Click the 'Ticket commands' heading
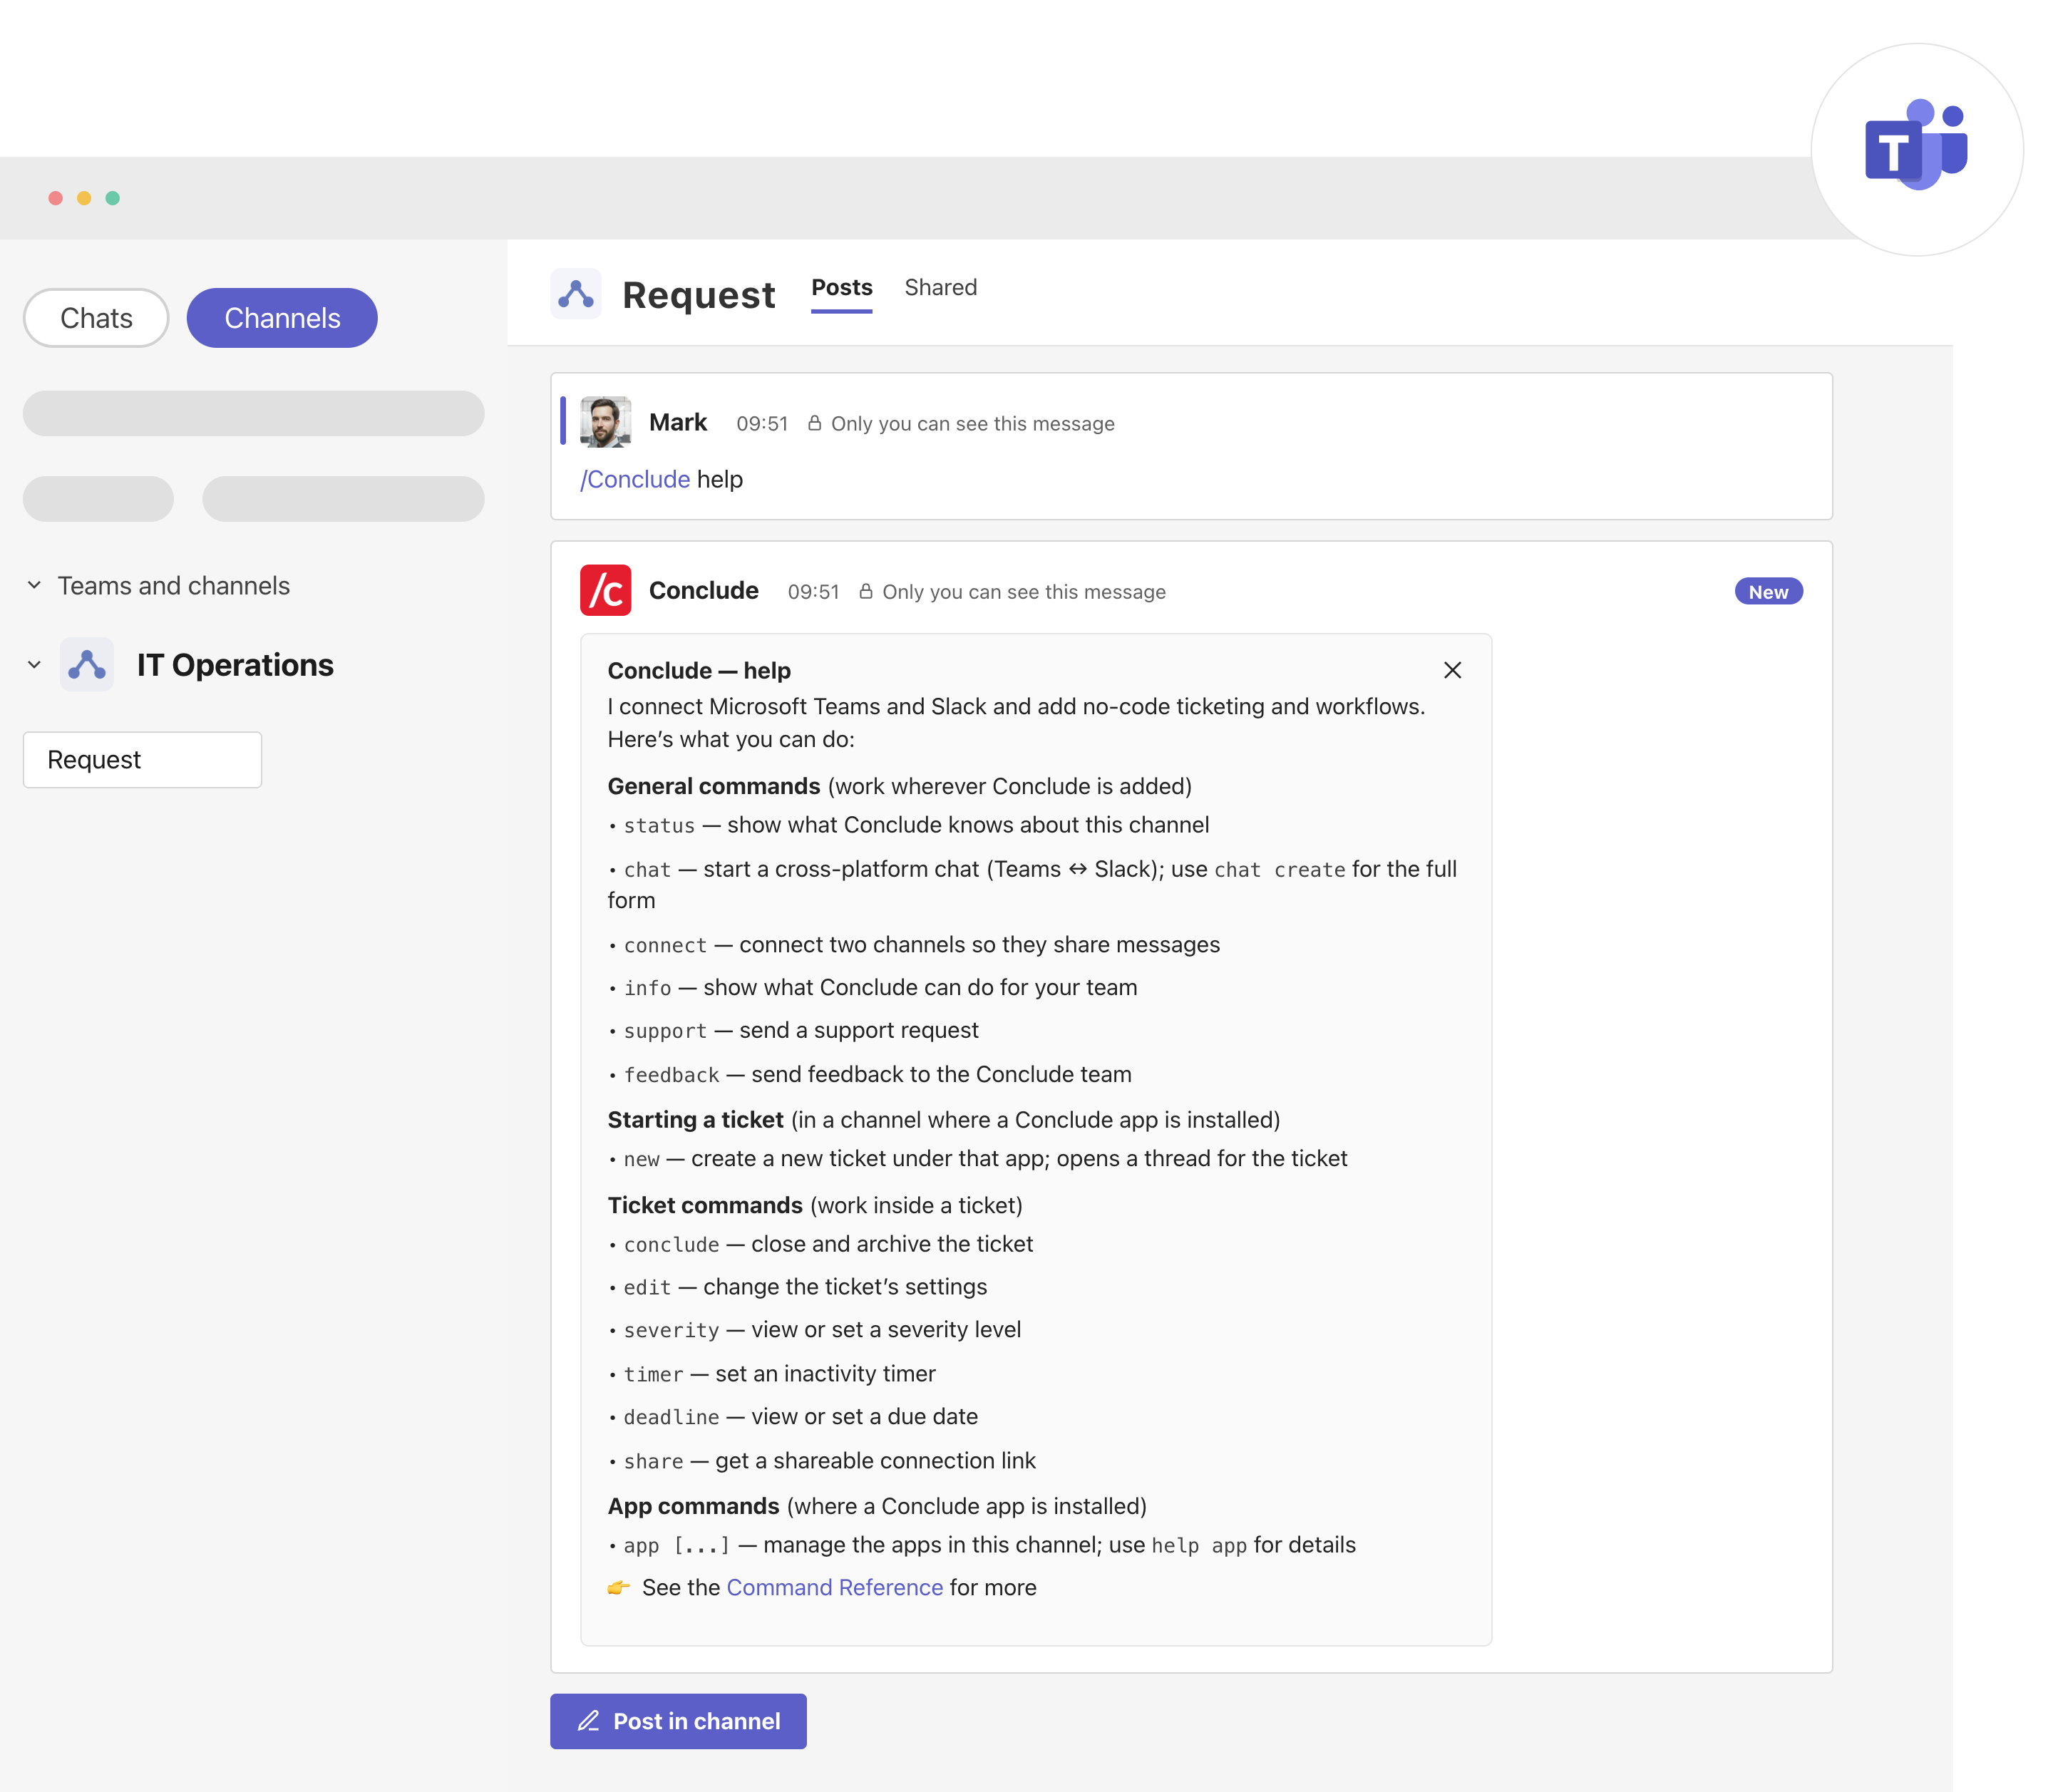2053x1792 pixels. tap(705, 1205)
